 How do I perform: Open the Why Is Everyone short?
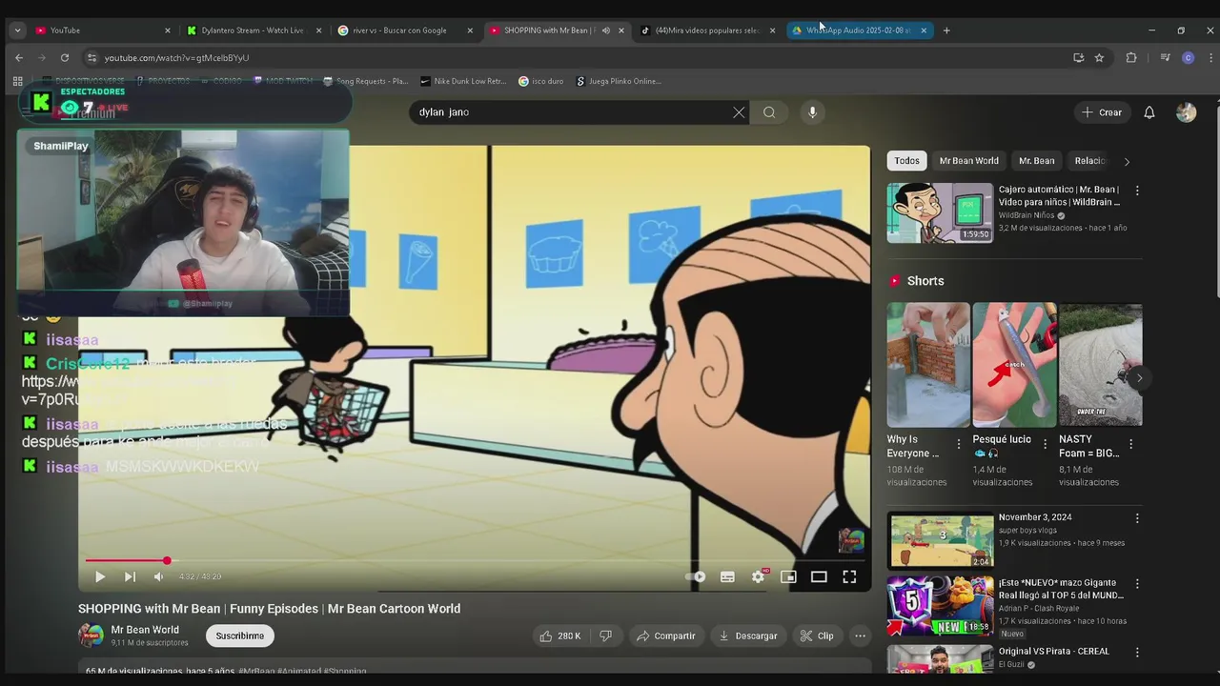[x=928, y=365]
